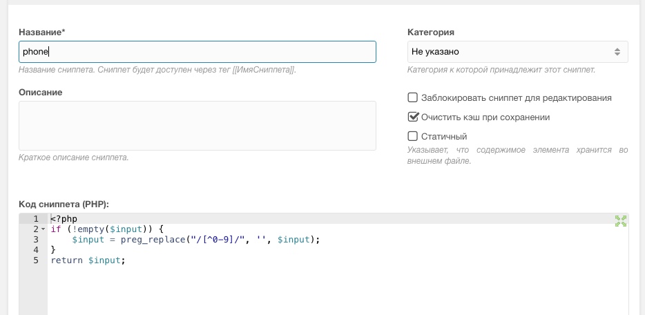This screenshot has width=645, height=315.
Task: Click line number 4 in gutter
Action: point(36,249)
